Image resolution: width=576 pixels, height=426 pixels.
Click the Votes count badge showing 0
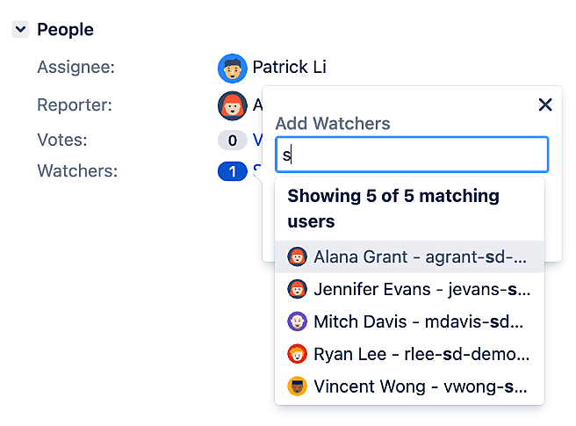[232, 140]
